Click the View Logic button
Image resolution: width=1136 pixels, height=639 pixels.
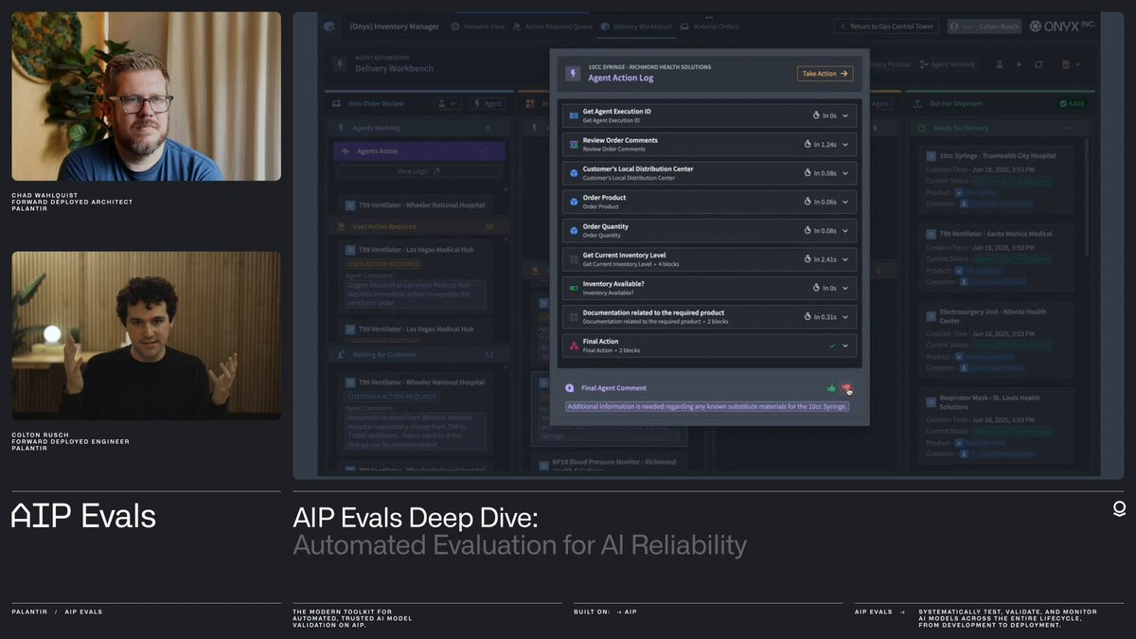418,171
